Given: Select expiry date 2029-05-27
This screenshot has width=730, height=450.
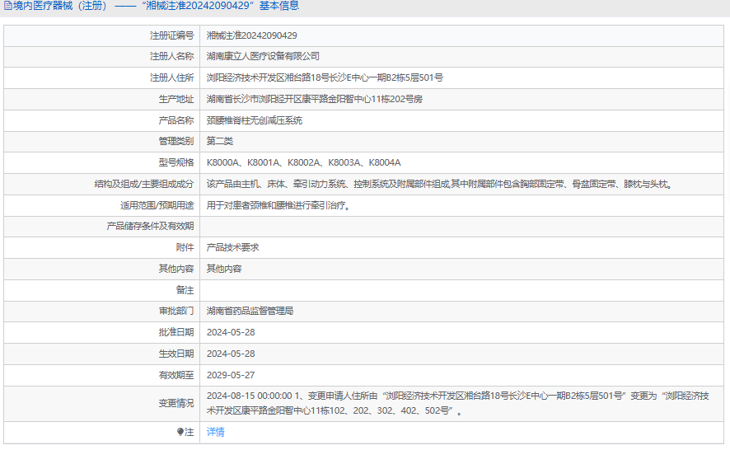Looking at the screenshot, I should pos(231,375).
